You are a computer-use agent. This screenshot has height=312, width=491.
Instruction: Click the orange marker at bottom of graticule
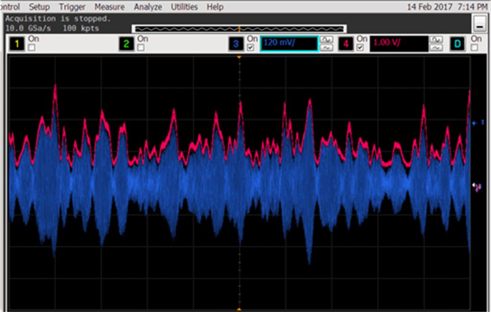coord(239,310)
